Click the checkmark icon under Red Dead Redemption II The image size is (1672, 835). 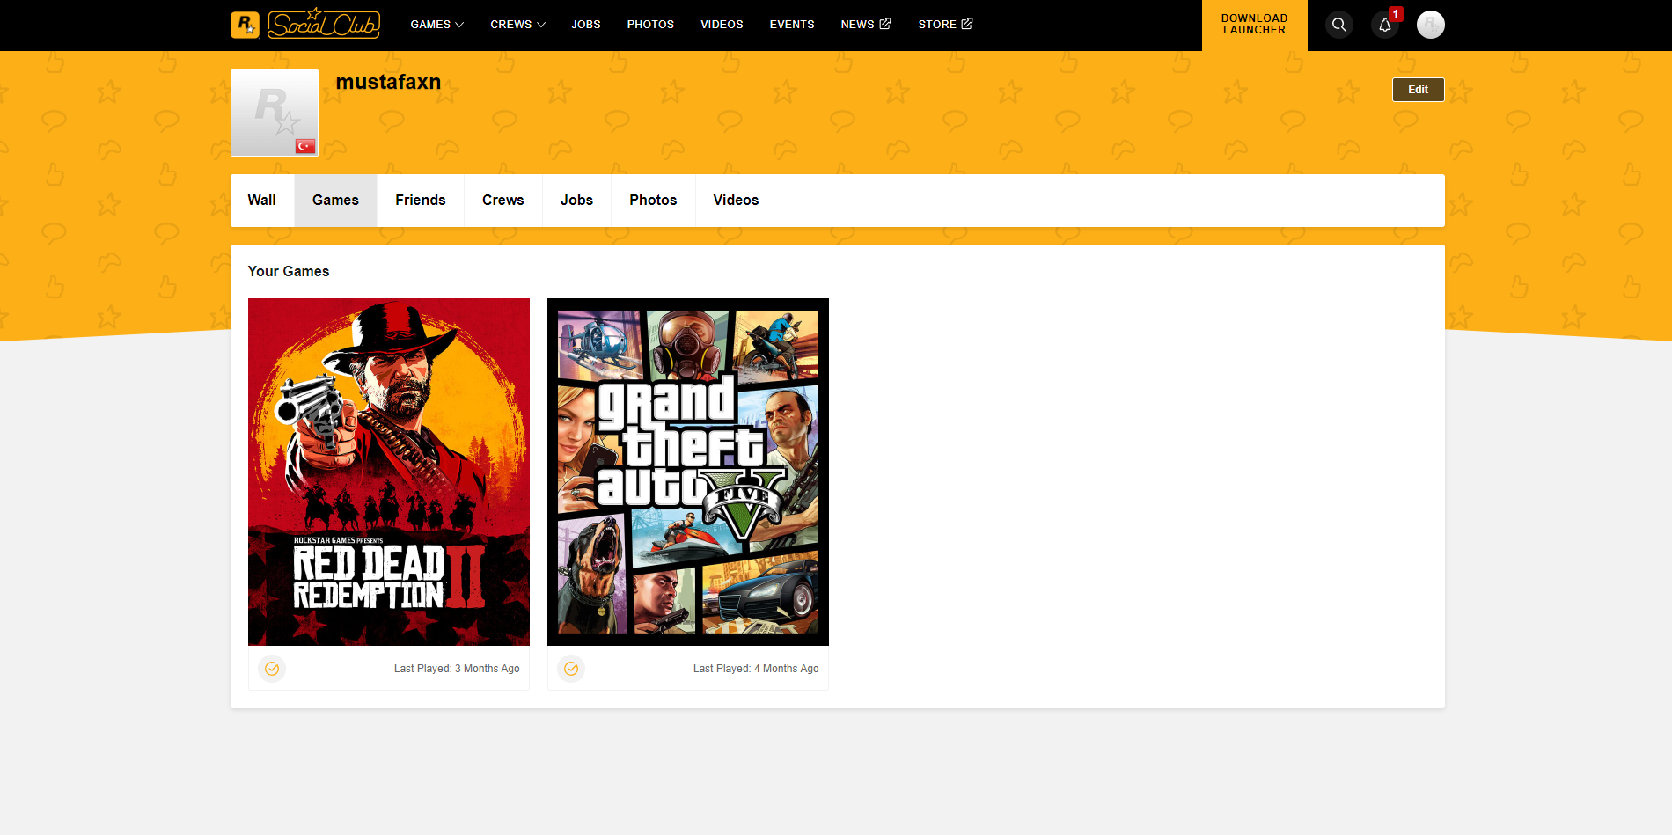(272, 669)
